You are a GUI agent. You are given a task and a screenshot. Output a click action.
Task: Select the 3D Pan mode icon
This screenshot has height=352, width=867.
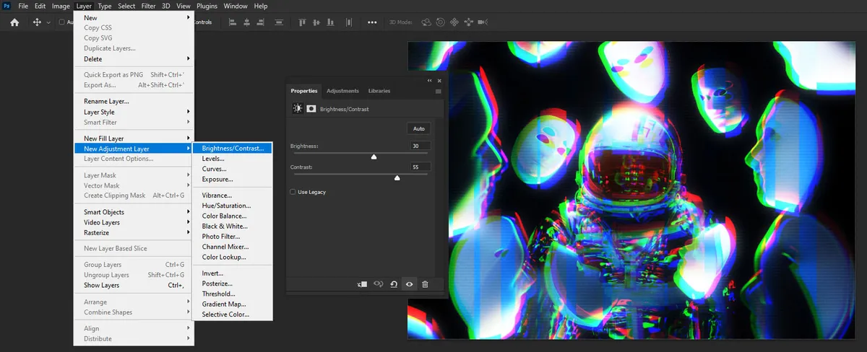[x=454, y=22]
